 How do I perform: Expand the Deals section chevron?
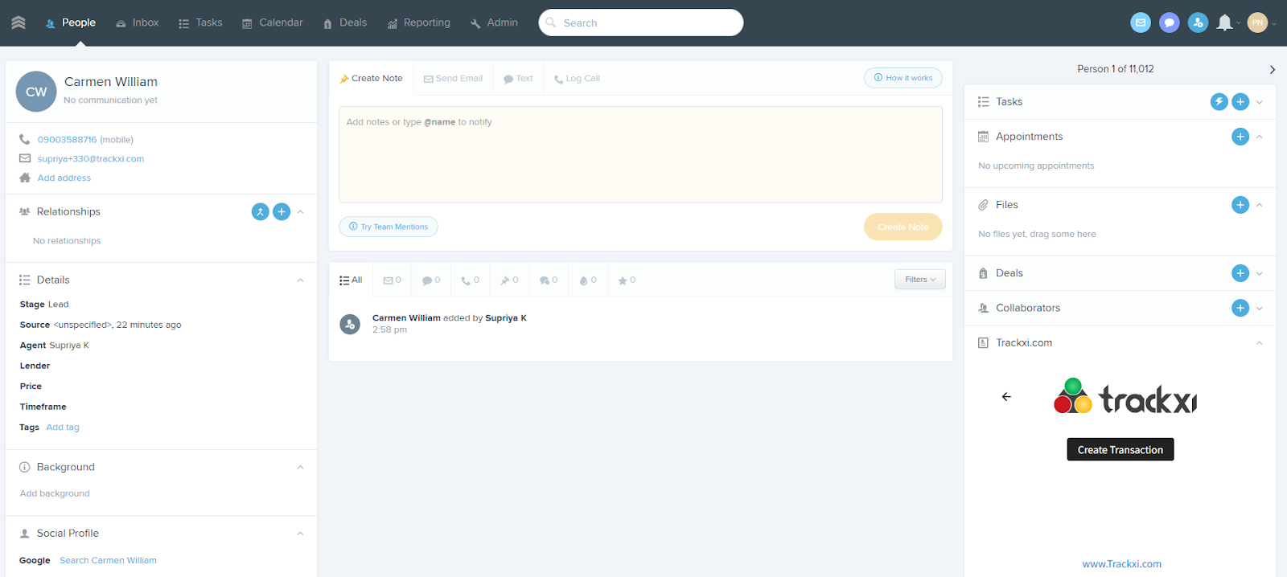pos(1259,273)
